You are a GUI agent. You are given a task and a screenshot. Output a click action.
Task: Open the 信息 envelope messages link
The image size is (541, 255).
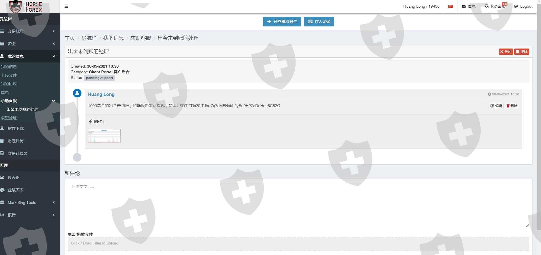pos(469,6)
